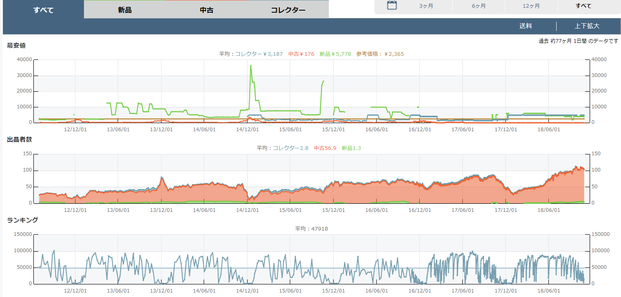Set period to 3ヶ月
The height and width of the screenshot is (297, 621).
click(426, 6)
